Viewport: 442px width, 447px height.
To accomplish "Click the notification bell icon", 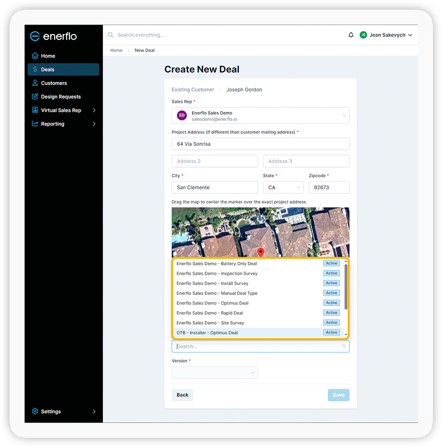I will point(351,35).
